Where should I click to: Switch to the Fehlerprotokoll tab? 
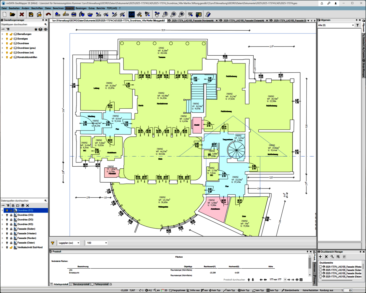(x=101, y=284)
